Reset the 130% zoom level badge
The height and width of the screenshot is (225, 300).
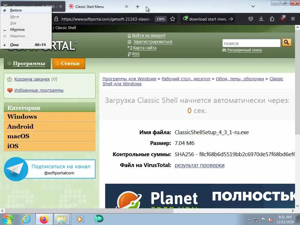tap(161, 19)
